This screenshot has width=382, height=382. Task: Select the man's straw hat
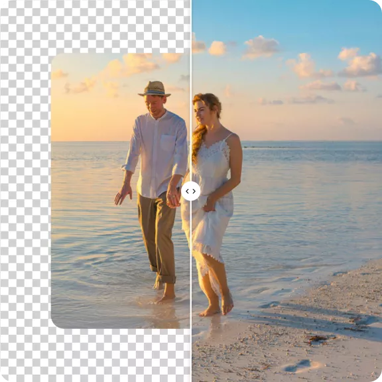(155, 89)
